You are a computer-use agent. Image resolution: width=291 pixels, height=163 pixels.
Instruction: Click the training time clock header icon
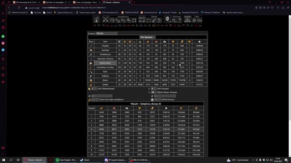pos(200,42)
